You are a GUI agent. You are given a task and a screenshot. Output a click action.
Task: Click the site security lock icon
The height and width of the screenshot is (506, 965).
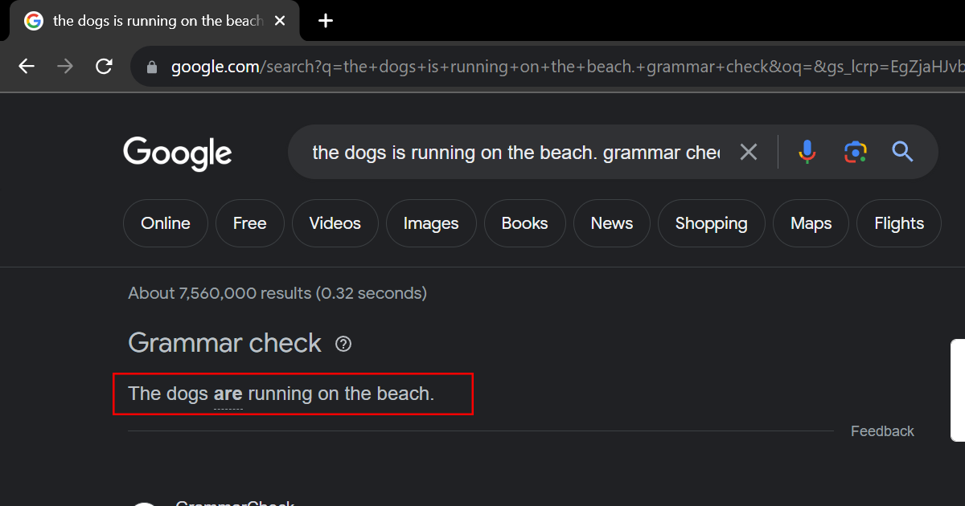pyautogui.click(x=152, y=67)
